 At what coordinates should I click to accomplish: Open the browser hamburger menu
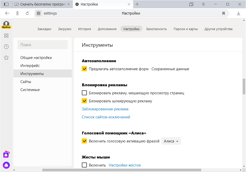coord(203,4)
